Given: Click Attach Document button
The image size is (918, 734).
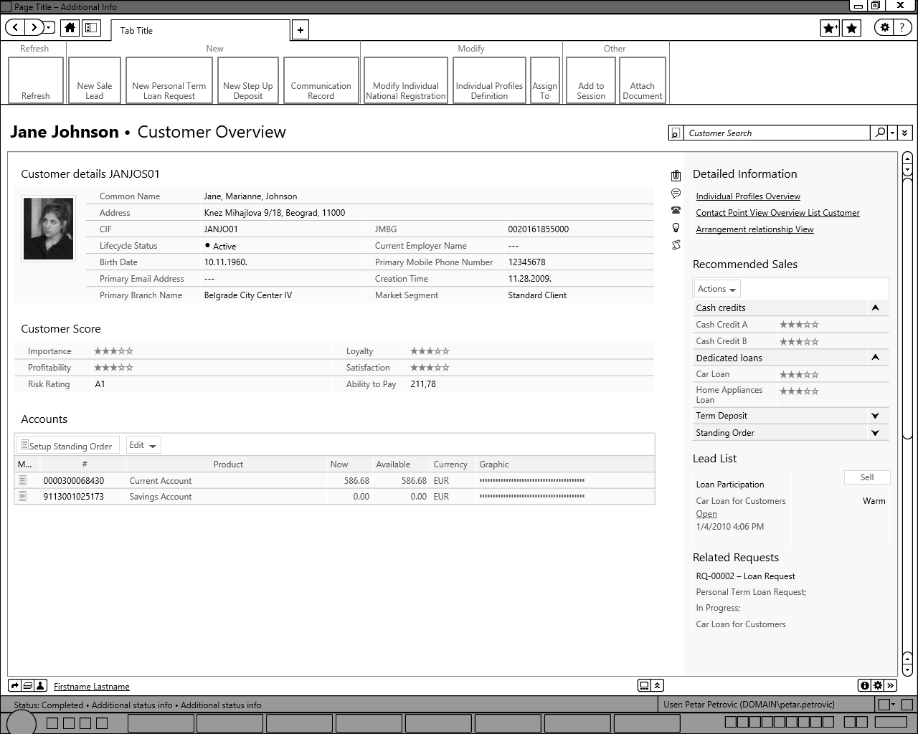Looking at the screenshot, I should click(643, 80).
